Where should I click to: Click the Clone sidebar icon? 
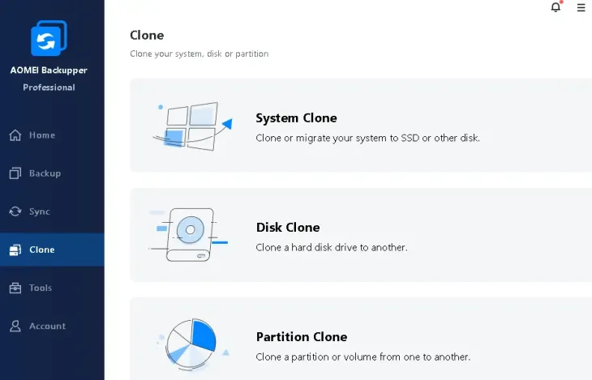click(15, 250)
